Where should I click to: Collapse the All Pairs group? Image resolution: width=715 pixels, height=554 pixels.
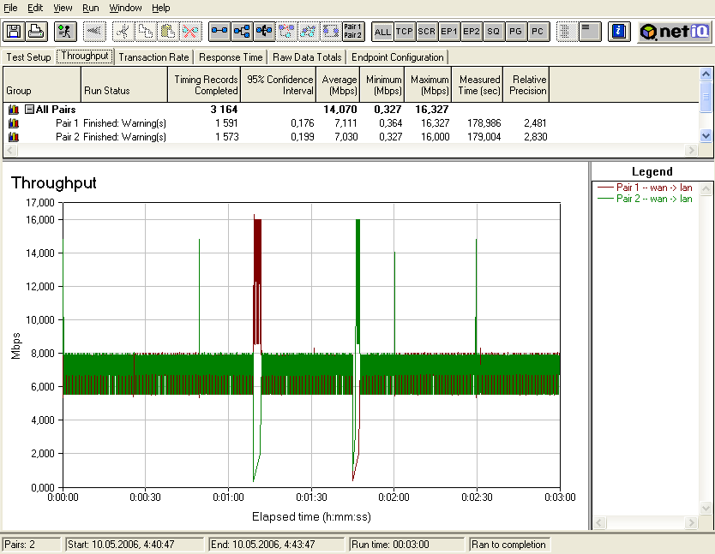point(29,110)
